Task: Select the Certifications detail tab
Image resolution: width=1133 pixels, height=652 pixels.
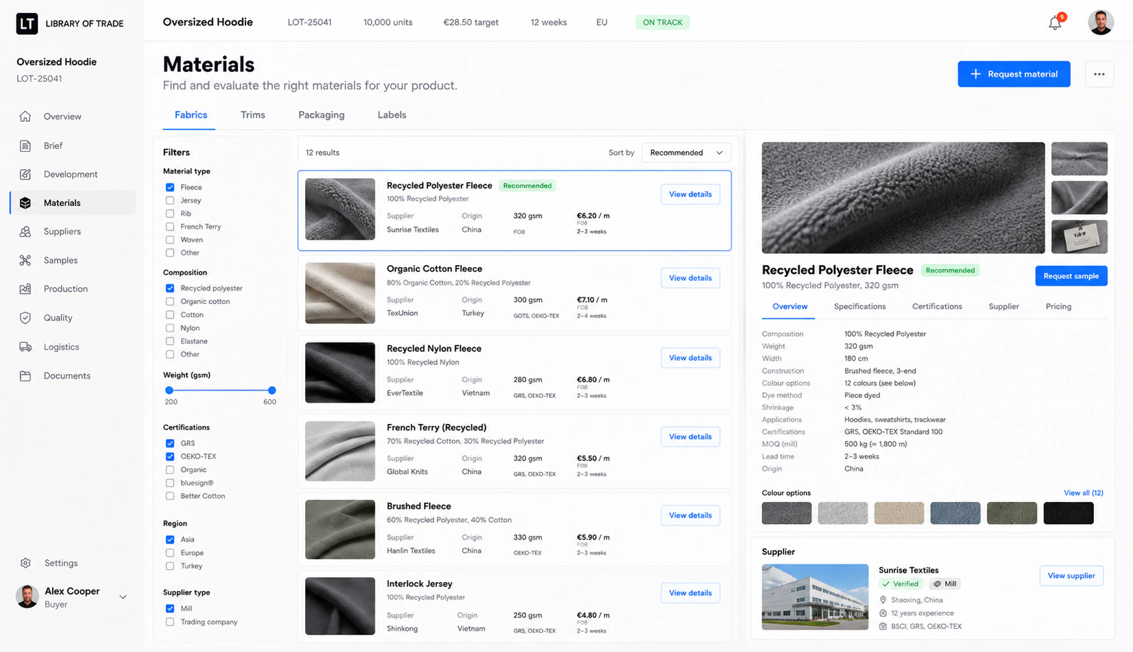Action: 937,307
